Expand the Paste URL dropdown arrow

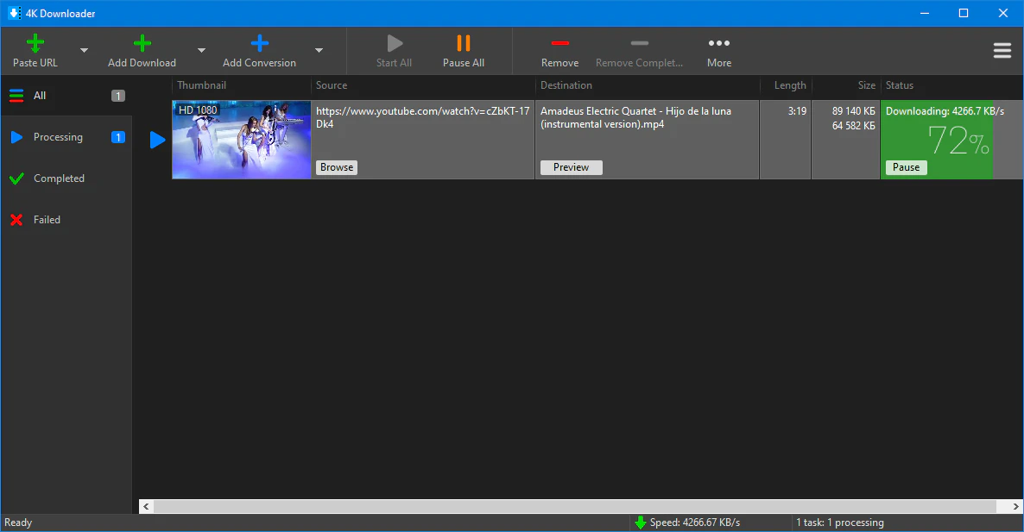tap(84, 51)
